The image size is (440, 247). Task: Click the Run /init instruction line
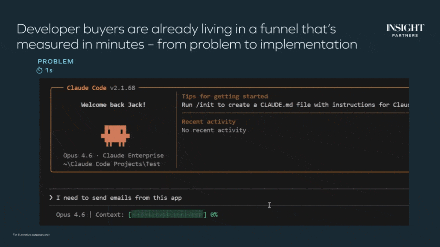click(294, 105)
